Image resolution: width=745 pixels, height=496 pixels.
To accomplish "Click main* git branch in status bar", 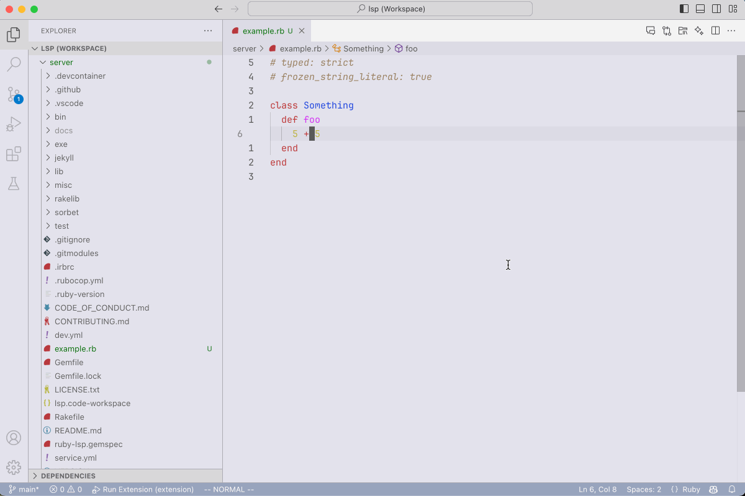I will pos(24,489).
